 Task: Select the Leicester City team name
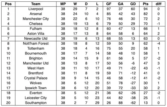pyautogui.click(x=36, y=98)
